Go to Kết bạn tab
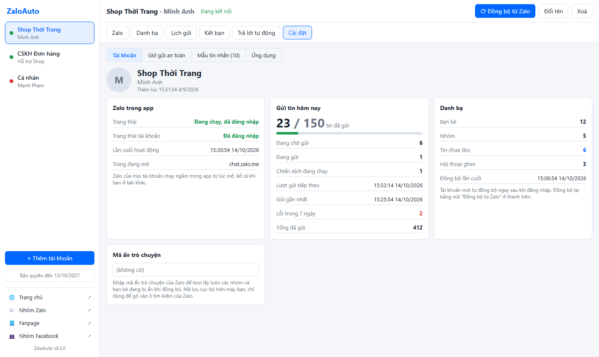This screenshot has height=357, width=599. (214, 33)
